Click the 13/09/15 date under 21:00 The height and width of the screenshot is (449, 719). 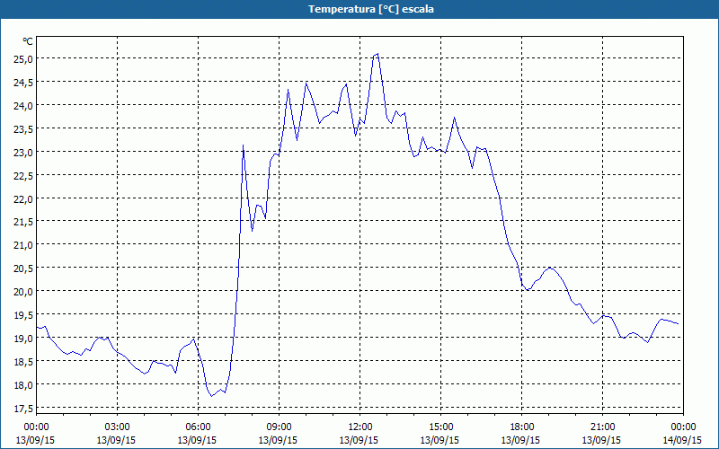[601, 440]
